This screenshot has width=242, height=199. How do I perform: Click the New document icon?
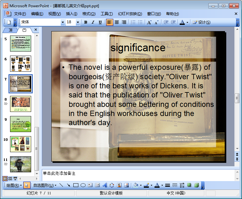coord(9,22)
